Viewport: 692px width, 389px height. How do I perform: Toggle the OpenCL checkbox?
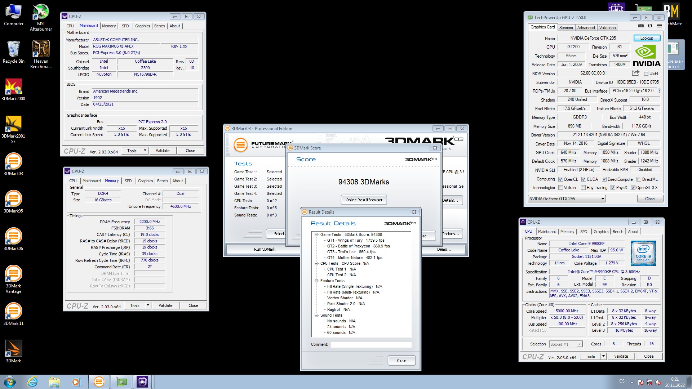(560, 179)
